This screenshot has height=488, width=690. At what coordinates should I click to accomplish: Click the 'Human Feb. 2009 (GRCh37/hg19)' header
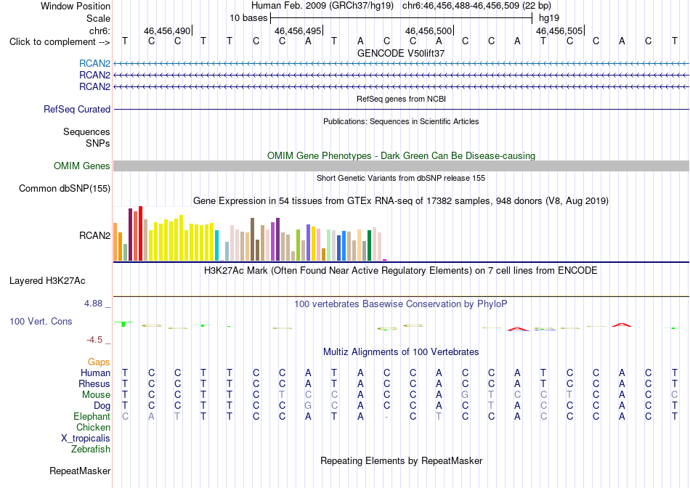(323, 6)
